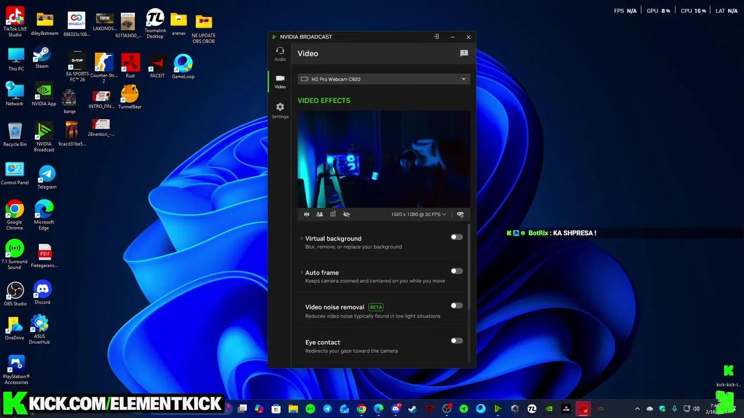This screenshot has height=418, width=744.
Task: Click the Eye contact label
Action: coord(323,343)
